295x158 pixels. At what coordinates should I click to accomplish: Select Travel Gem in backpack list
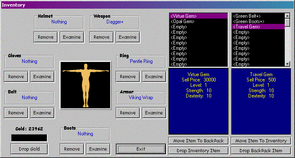point(258,27)
